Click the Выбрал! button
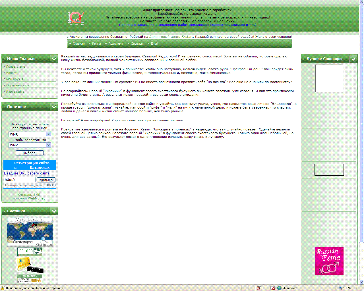The height and width of the screenshot is (291, 364). tap(30, 153)
